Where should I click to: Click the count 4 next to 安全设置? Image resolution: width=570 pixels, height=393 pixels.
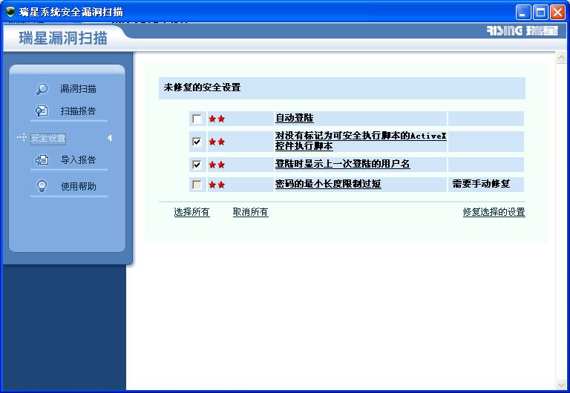coord(110,138)
